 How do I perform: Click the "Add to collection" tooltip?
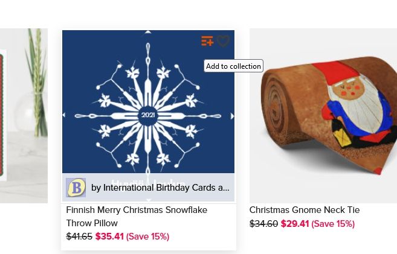[x=233, y=66]
